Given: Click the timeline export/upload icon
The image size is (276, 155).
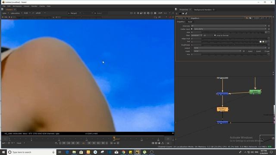Looking at the screenshot, I should tap(163, 143).
